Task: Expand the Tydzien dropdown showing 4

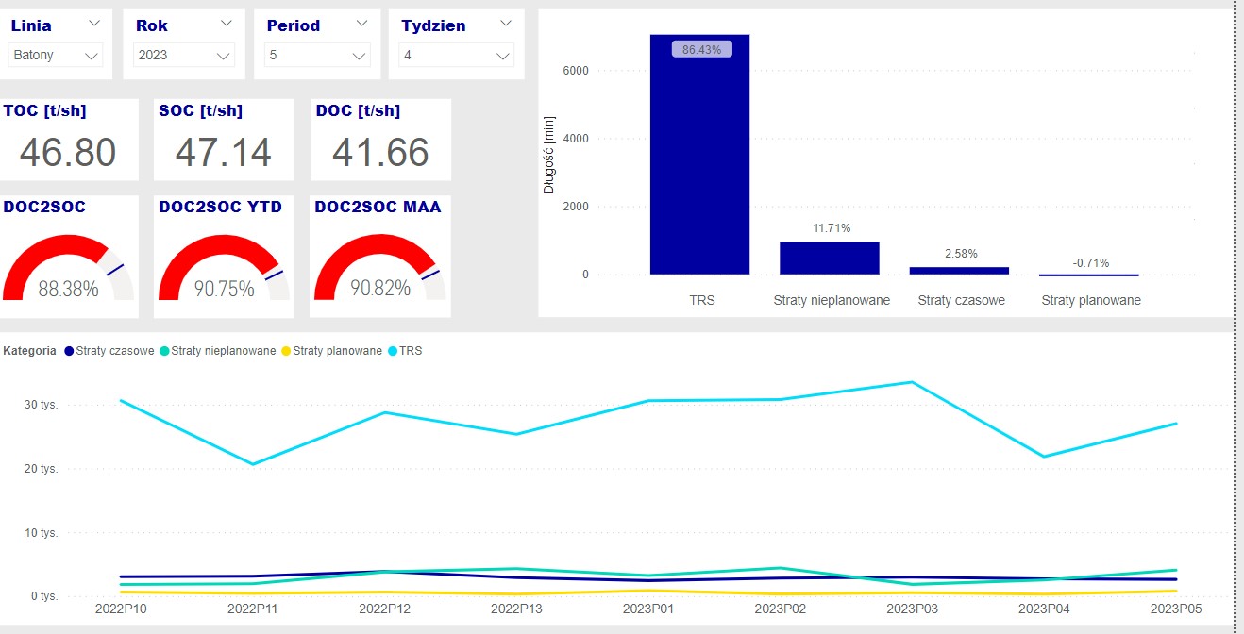Action: click(x=457, y=56)
